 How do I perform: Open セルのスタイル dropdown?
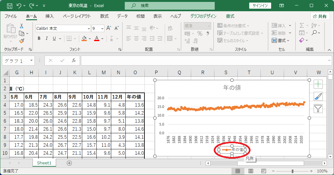[233, 40]
